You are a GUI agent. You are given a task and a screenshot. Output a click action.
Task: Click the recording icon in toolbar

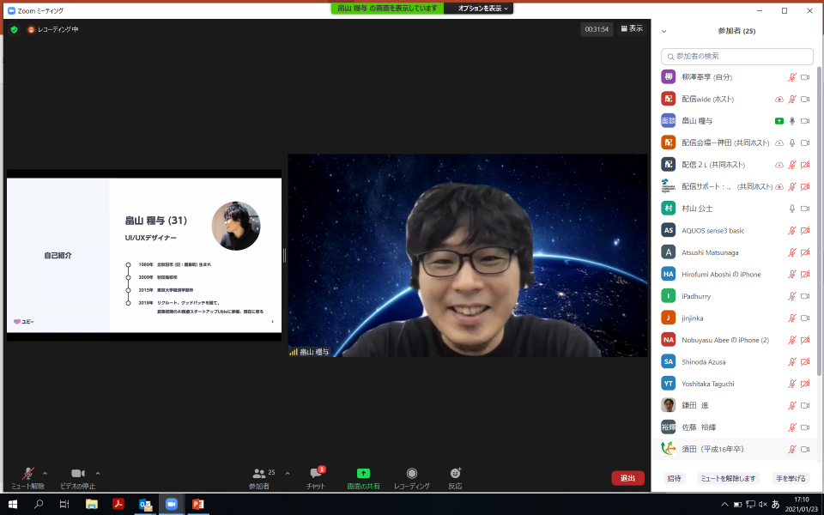point(412,474)
